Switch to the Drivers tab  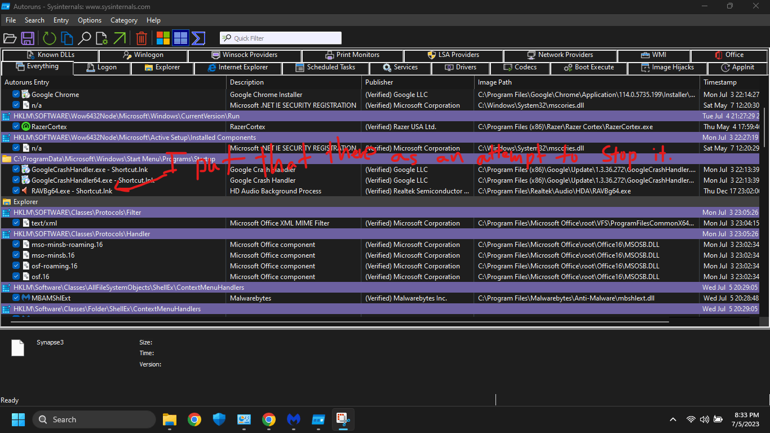point(461,67)
